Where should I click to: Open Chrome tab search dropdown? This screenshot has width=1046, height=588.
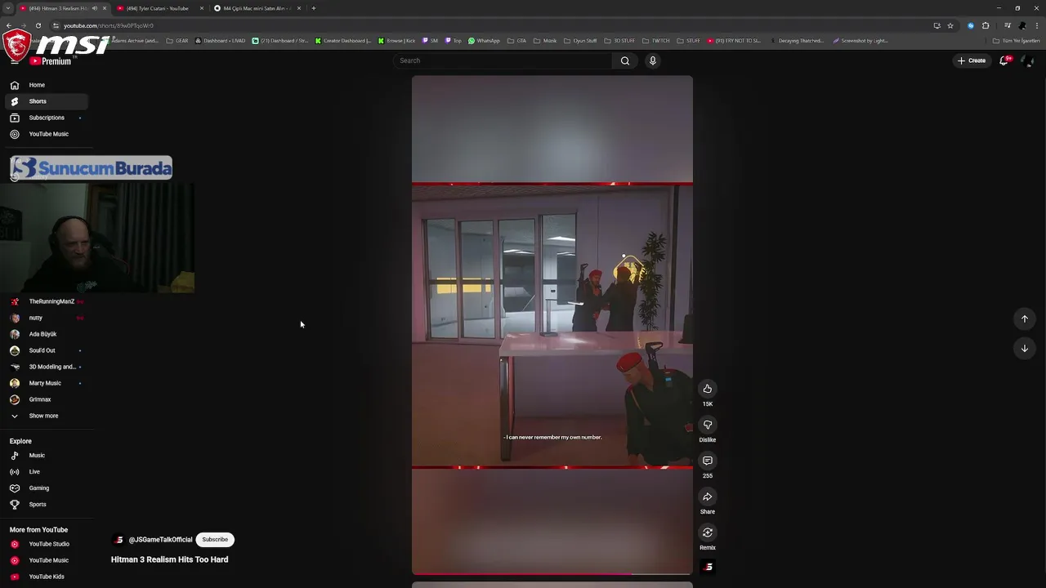7,8
